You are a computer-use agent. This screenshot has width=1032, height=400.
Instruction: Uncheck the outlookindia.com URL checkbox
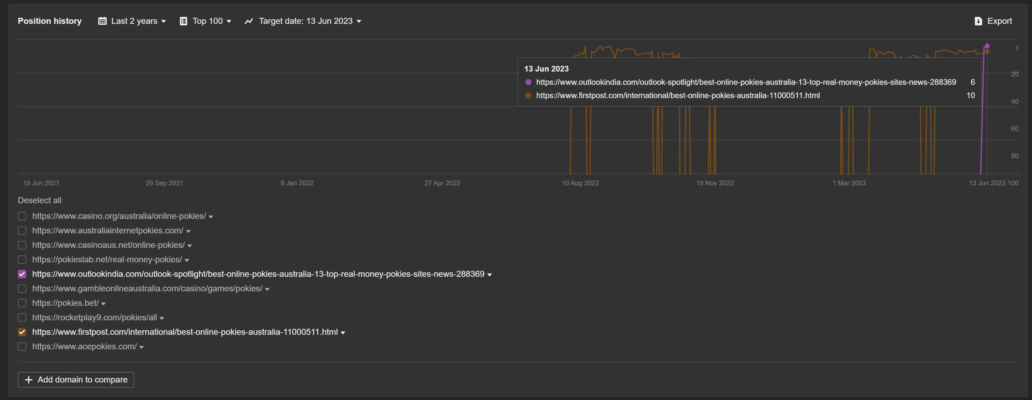point(22,274)
